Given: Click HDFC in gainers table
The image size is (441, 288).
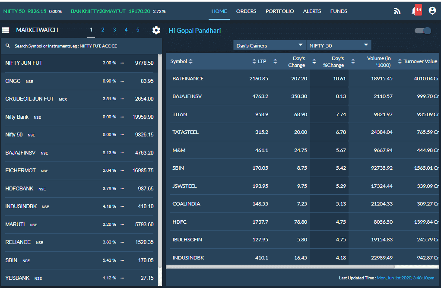Looking at the screenshot, I should point(179,222).
